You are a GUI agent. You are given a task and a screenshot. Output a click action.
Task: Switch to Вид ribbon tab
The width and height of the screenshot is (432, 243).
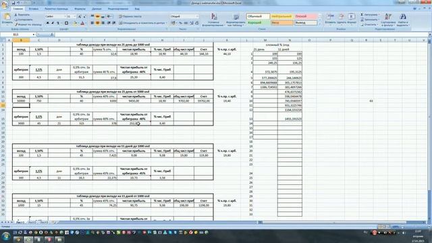[137, 9]
